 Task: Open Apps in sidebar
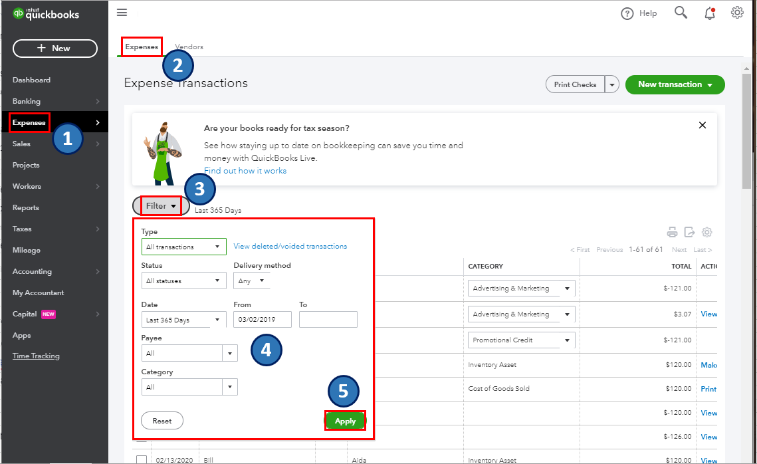[22, 335]
